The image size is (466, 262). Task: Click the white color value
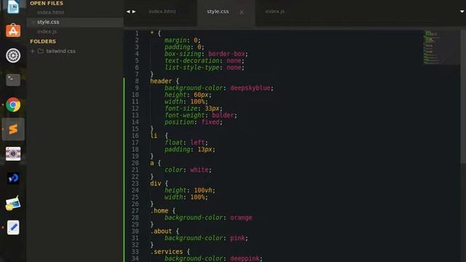(200, 170)
